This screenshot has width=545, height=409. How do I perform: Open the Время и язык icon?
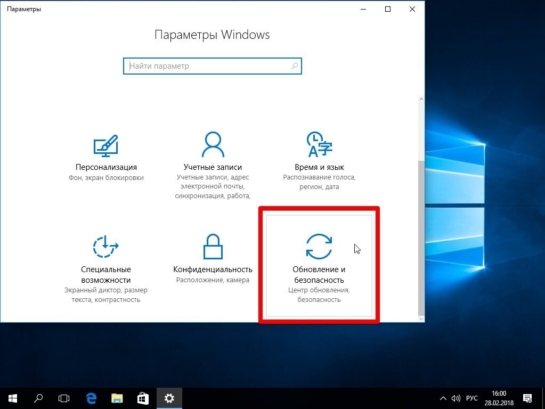click(x=320, y=144)
